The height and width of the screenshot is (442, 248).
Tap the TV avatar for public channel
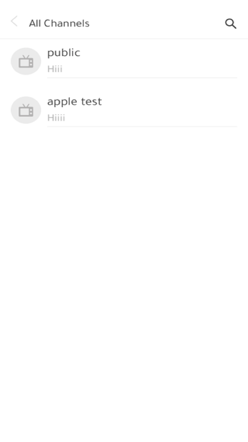pos(26,62)
